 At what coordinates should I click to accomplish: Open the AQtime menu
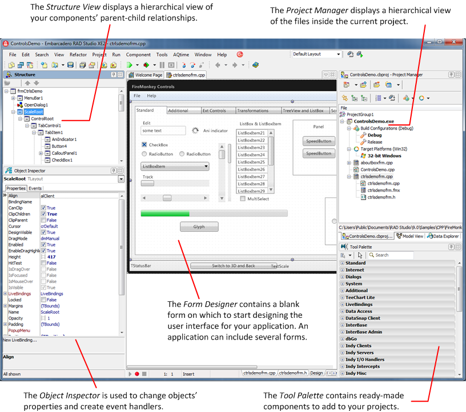click(x=181, y=55)
